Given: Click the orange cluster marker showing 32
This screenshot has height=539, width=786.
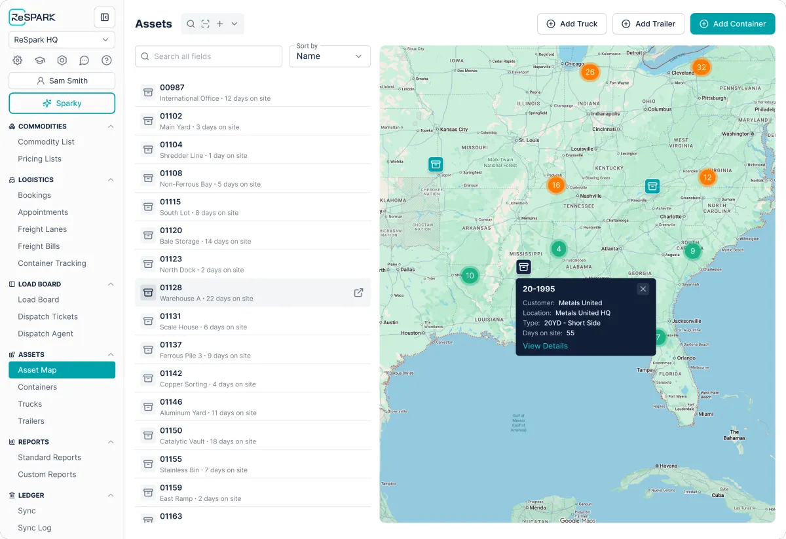Looking at the screenshot, I should pyautogui.click(x=701, y=67).
